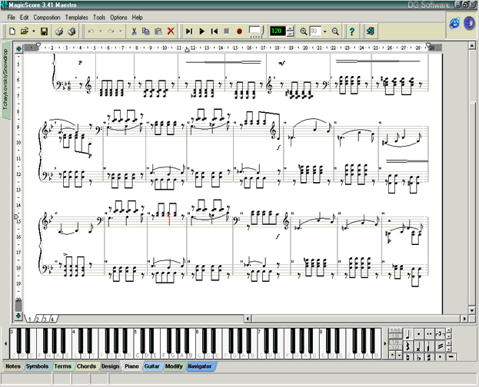479x387 pixels.
Task: Open a file with the folder icon
Action: (24, 31)
